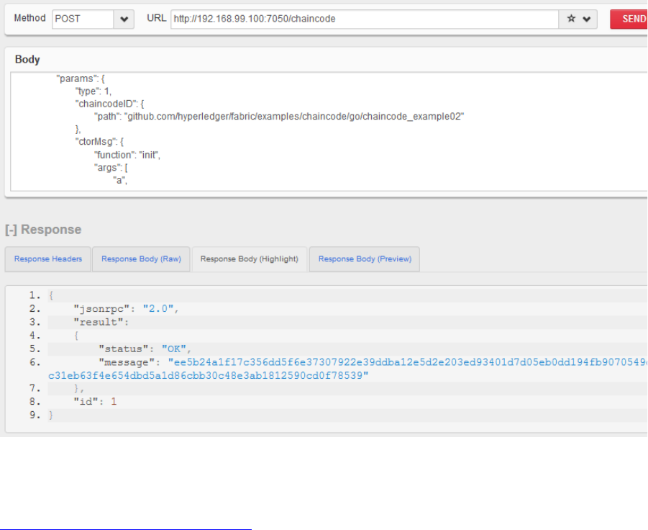The width and height of the screenshot is (648, 530).
Task: Click the "OK" status value
Action: (x=173, y=349)
